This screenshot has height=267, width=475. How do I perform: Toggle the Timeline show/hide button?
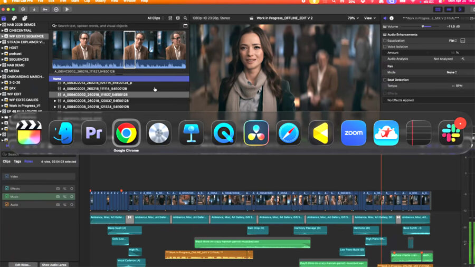pos(449,9)
